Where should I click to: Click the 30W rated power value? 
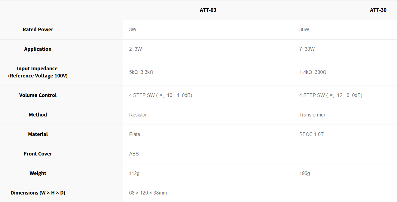pos(304,29)
